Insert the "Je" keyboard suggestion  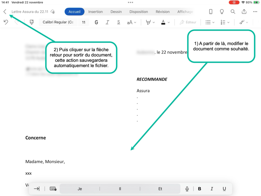[x=80, y=189]
